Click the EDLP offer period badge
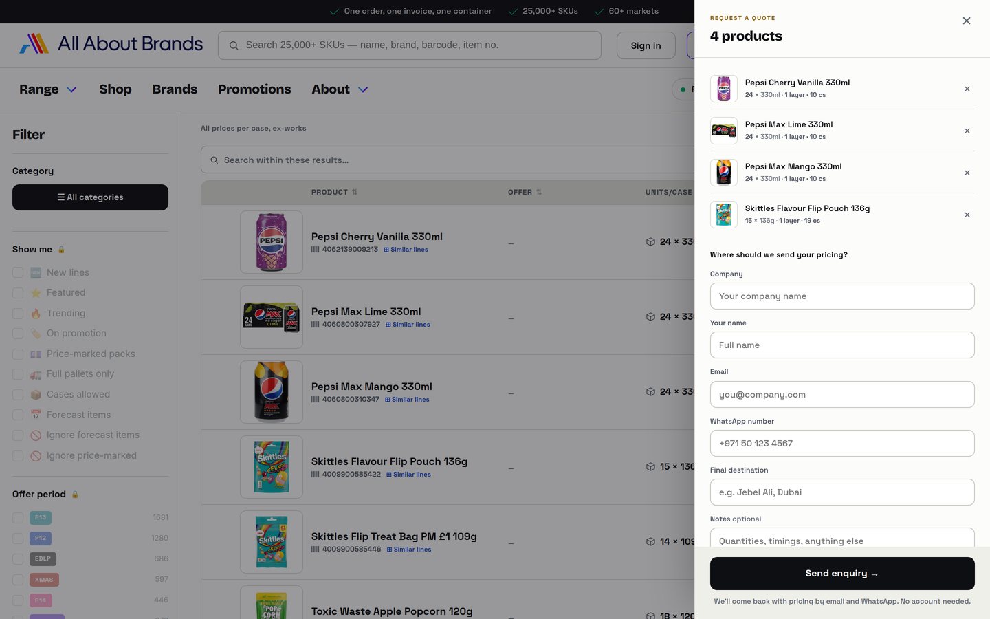Viewport: 990px width, 619px height. coord(43,559)
